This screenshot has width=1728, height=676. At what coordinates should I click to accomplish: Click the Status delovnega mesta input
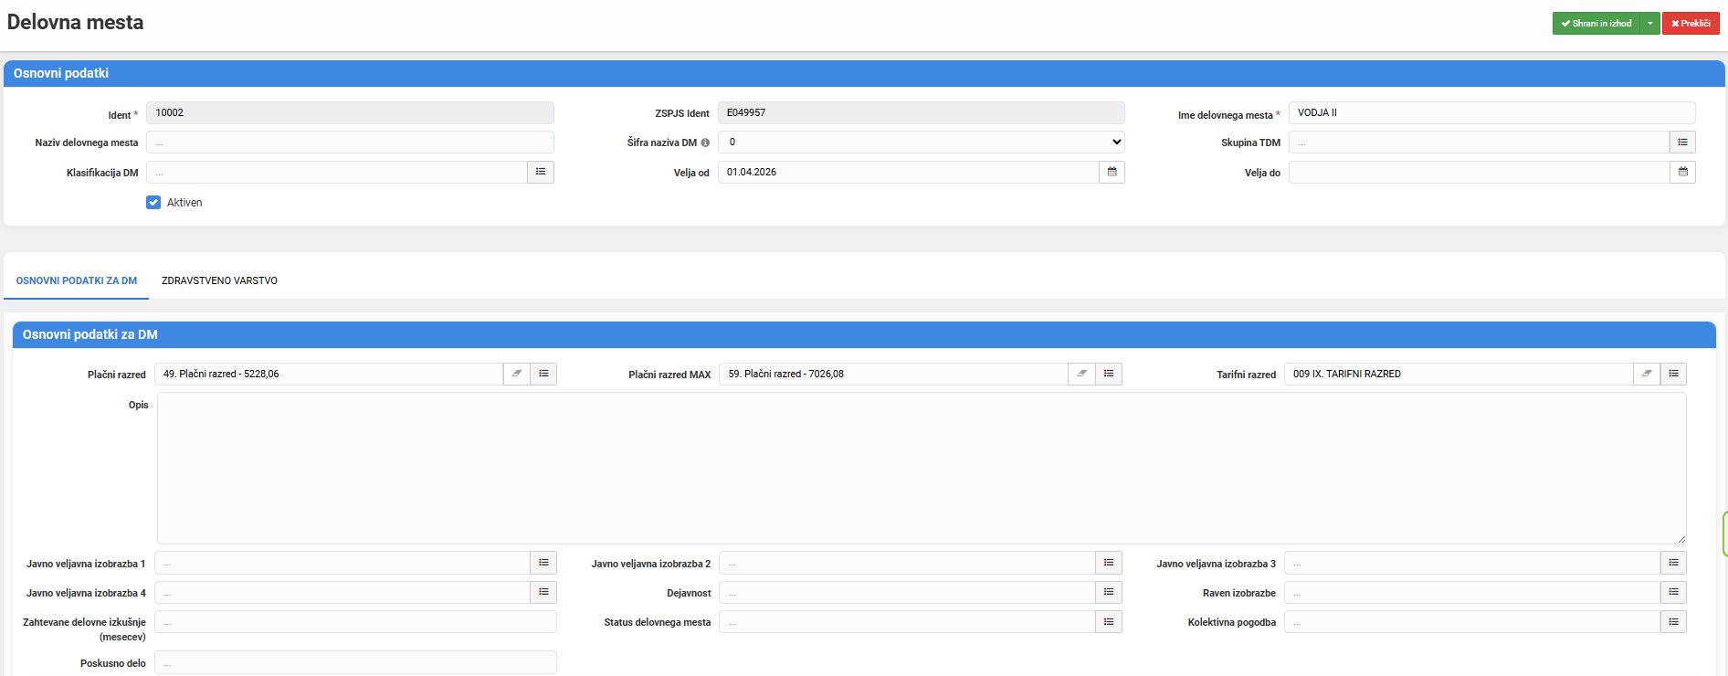coord(907,621)
